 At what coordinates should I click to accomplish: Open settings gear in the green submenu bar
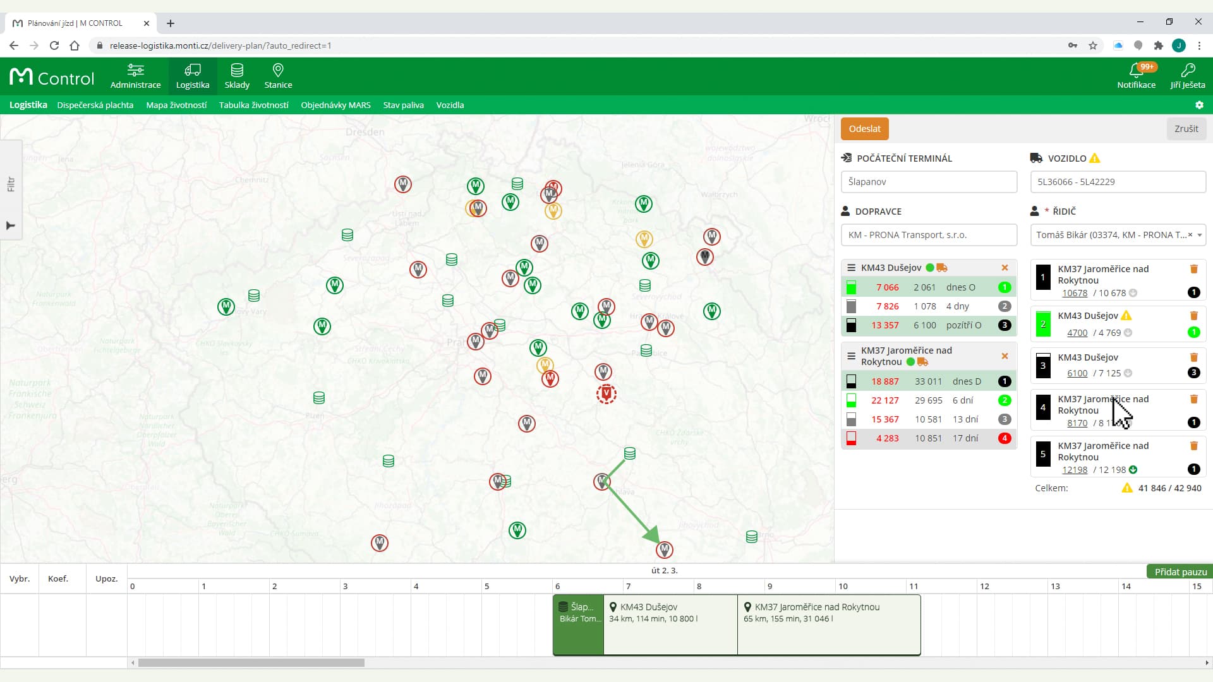[x=1199, y=105]
